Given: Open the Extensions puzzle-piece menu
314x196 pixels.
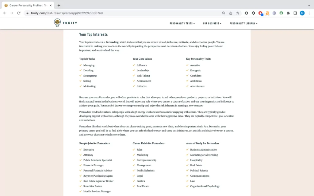Looking at the screenshot, I should [x=288, y=13].
